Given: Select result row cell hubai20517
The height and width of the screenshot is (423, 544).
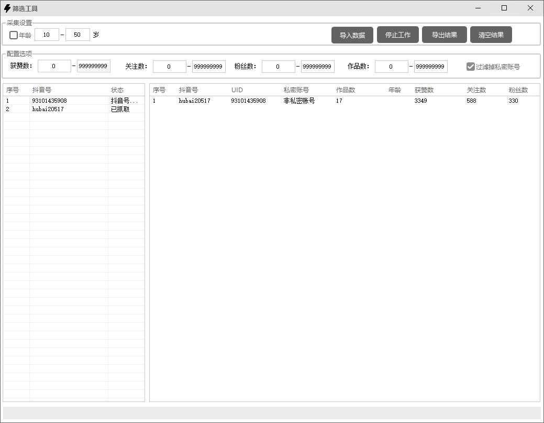Looking at the screenshot, I should (x=194, y=101).
